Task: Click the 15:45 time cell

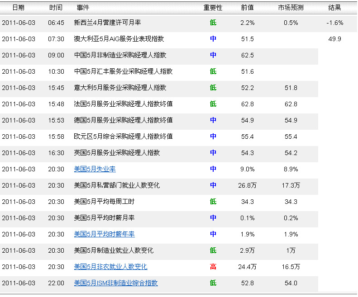Action: tap(56, 88)
